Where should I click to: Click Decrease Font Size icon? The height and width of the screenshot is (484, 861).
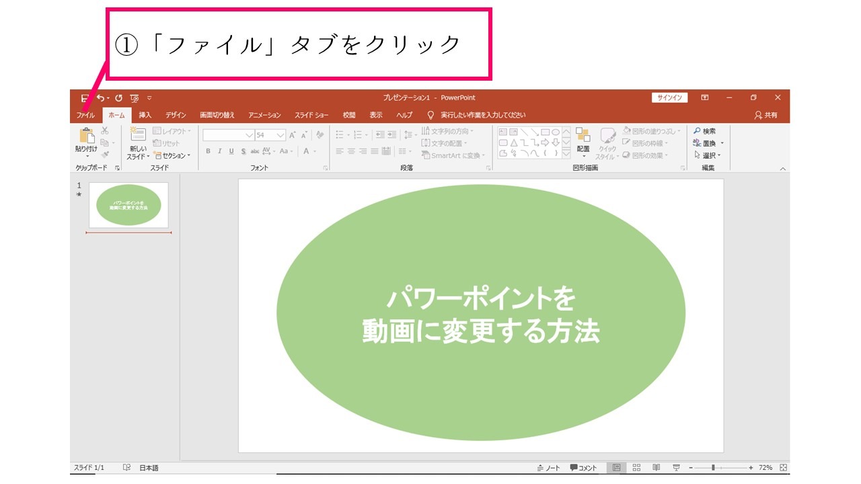coord(305,134)
